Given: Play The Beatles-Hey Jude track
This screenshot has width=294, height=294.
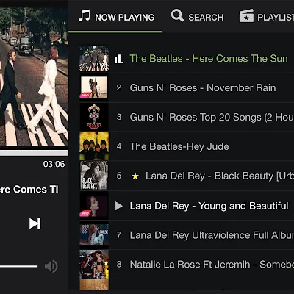Looking at the screenshot, I should point(187,146).
